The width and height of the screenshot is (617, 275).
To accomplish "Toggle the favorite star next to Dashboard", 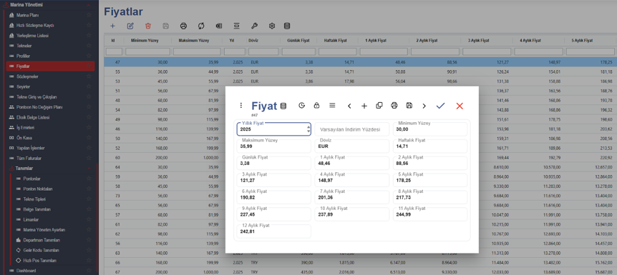I will coord(89,271).
